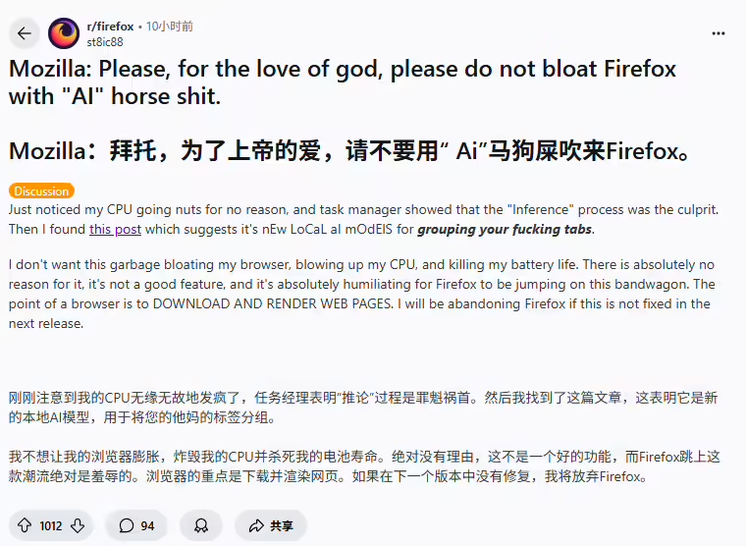Open user st8ic88's profile

105,41
